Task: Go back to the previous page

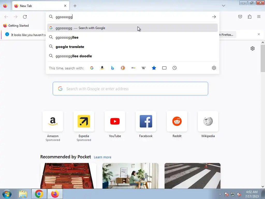Action: click(6, 17)
